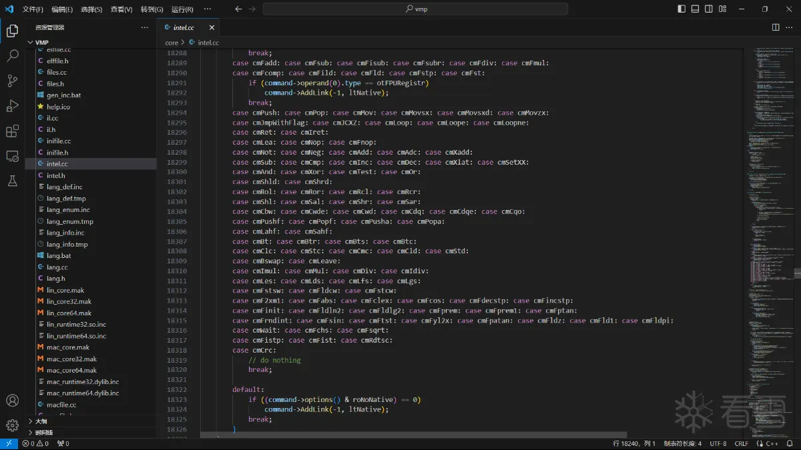801x450 pixels.
Task: Open the Extensions view
Action: pos(12,131)
